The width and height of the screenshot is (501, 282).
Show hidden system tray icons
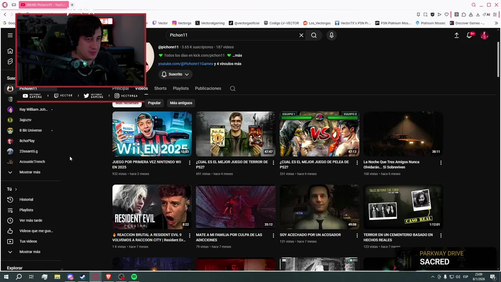(433, 277)
